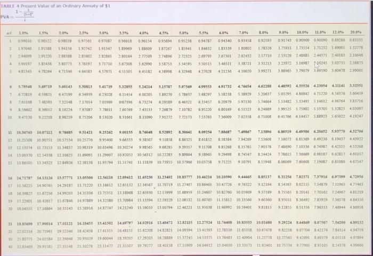Viewport: 373px width, 256px height.
Task: Click cell value 4.19247
Action: (x=356, y=116)
